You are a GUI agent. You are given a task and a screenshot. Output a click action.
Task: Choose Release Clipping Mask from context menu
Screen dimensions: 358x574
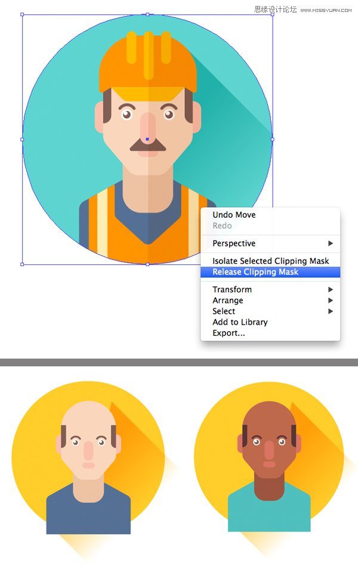255,272
